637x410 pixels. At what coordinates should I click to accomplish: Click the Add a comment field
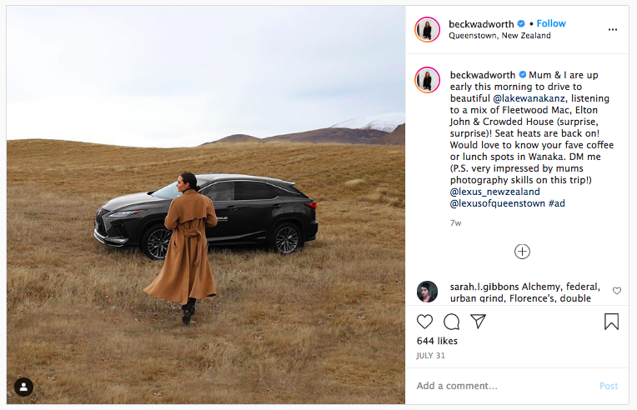504,386
